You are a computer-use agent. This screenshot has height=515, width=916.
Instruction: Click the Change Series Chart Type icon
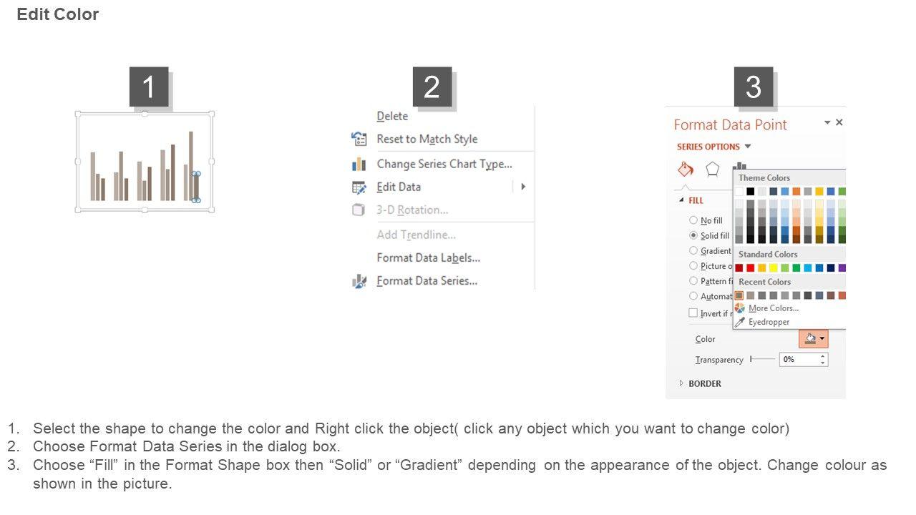point(359,164)
